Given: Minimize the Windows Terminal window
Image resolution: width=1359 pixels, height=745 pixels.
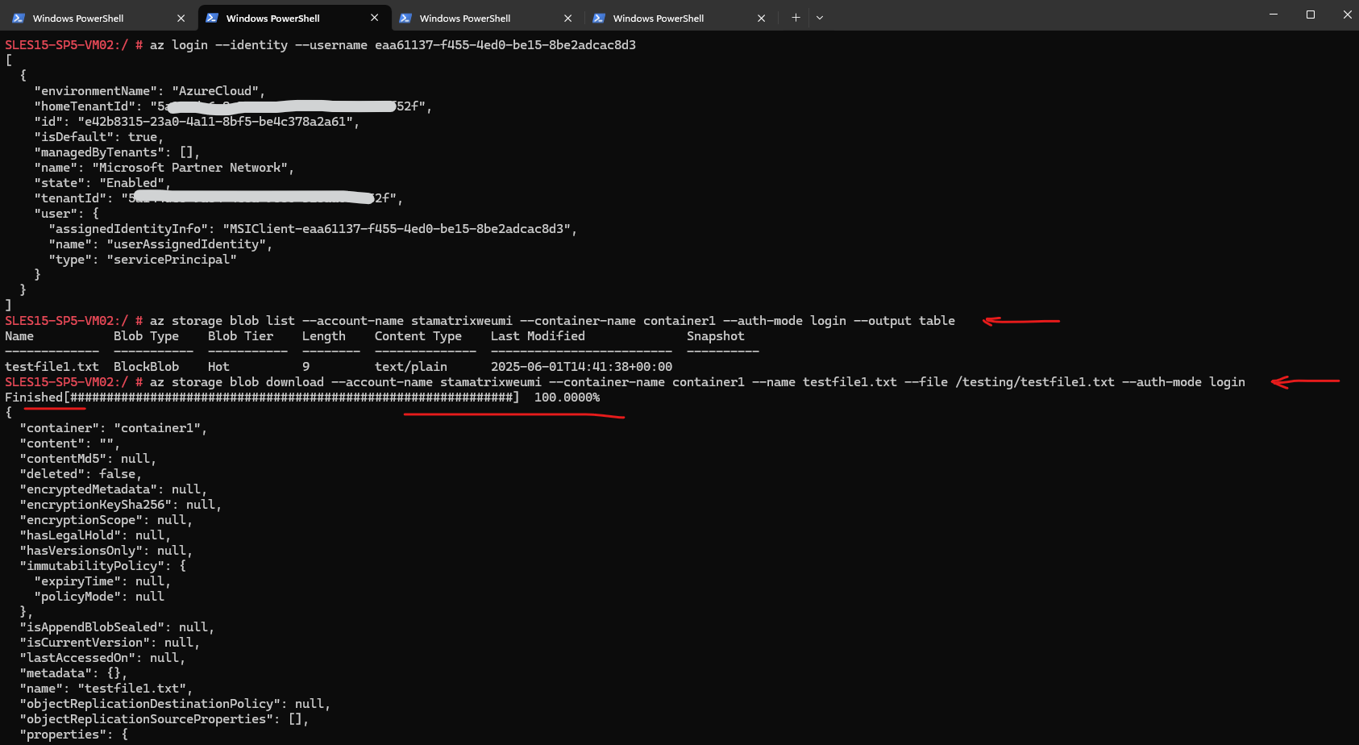Looking at the screenshot, I should [x=1274, y=15].
